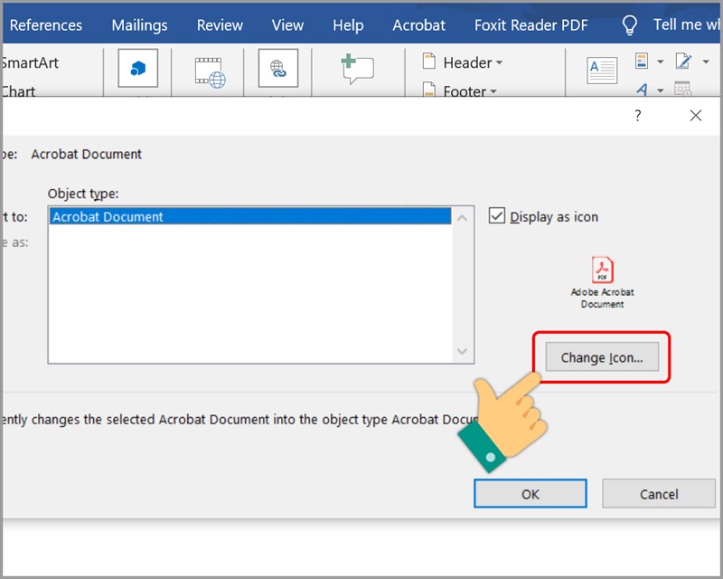Click the Adobe Acrobat Document PDF icon
Screen dimensions: 723x579
pyautogui.click(x=602, y=271)
